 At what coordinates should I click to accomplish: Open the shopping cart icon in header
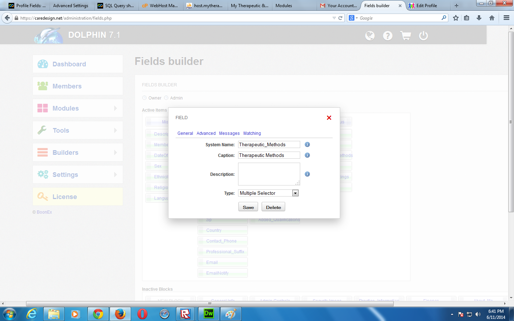click(x=405, y=36)
